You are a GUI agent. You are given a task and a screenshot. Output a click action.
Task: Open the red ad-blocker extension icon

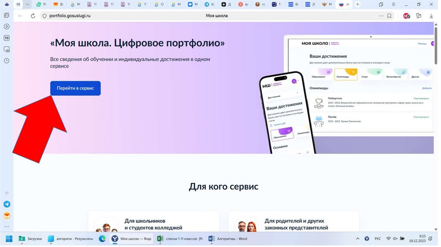[407, 16]
